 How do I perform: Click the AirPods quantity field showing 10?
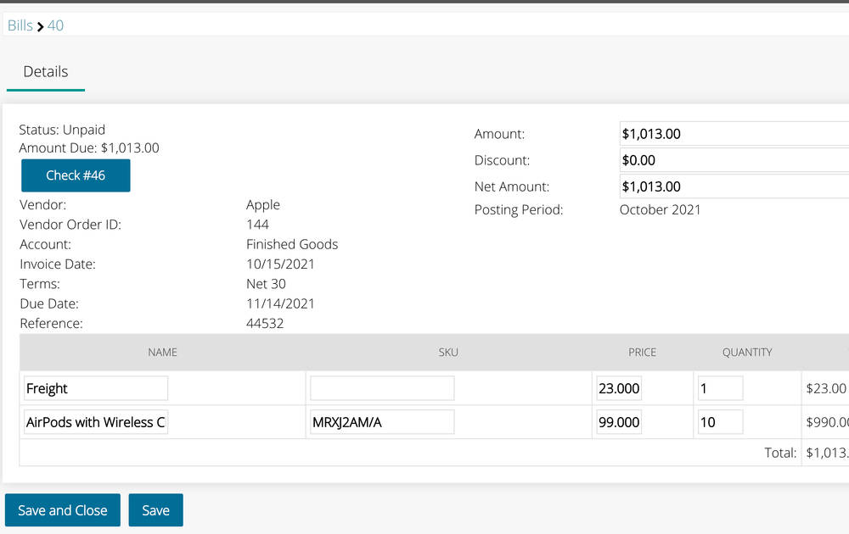coord(720,422)
